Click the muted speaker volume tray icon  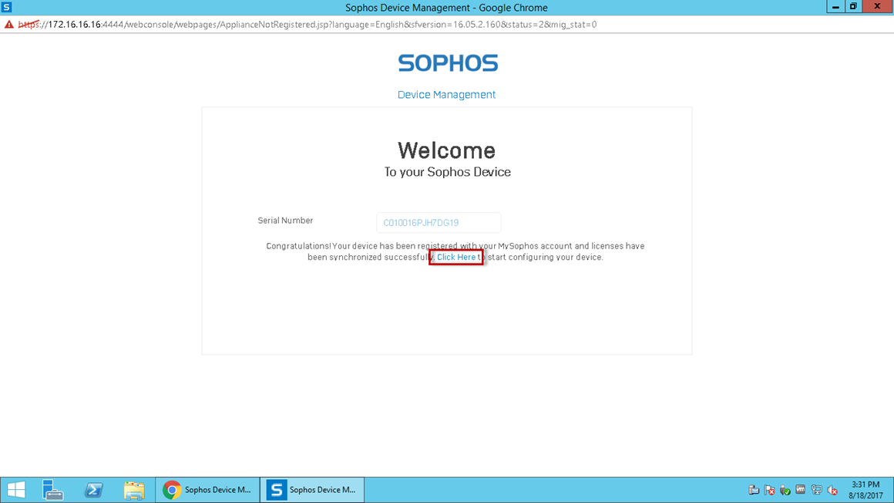point(832,490)
